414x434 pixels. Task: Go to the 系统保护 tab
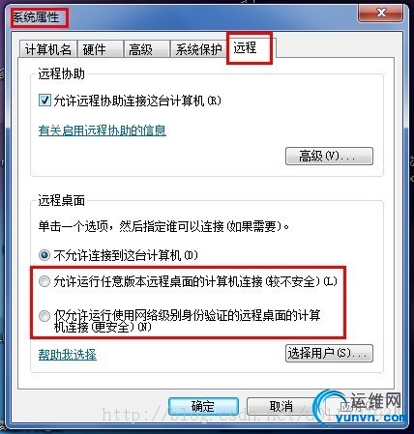[x=199, y=49]
